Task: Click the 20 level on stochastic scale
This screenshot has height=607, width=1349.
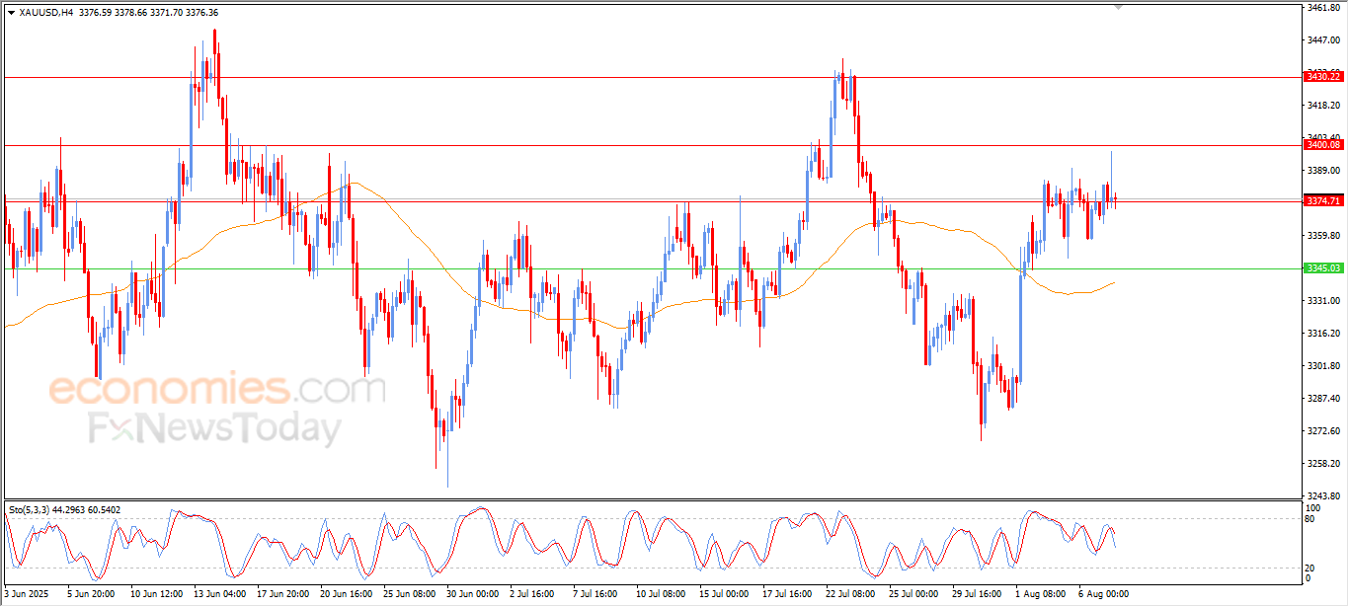Action: 1311,568
